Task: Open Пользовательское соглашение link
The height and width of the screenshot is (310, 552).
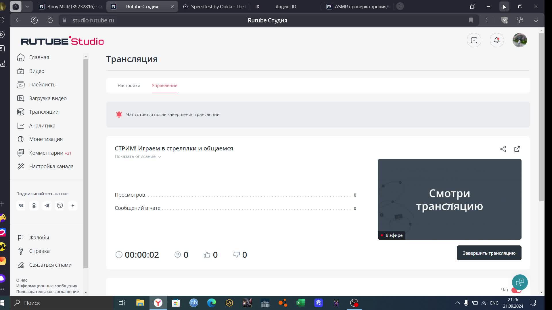Action: [x=48, y=292]
